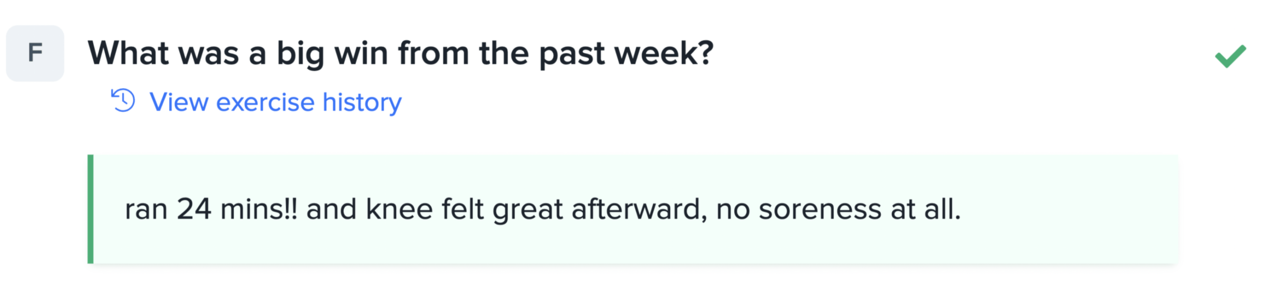This screenshot has height=282, width=1271.
Task: Select the F exercise letter badge
Action: [35, 53]
